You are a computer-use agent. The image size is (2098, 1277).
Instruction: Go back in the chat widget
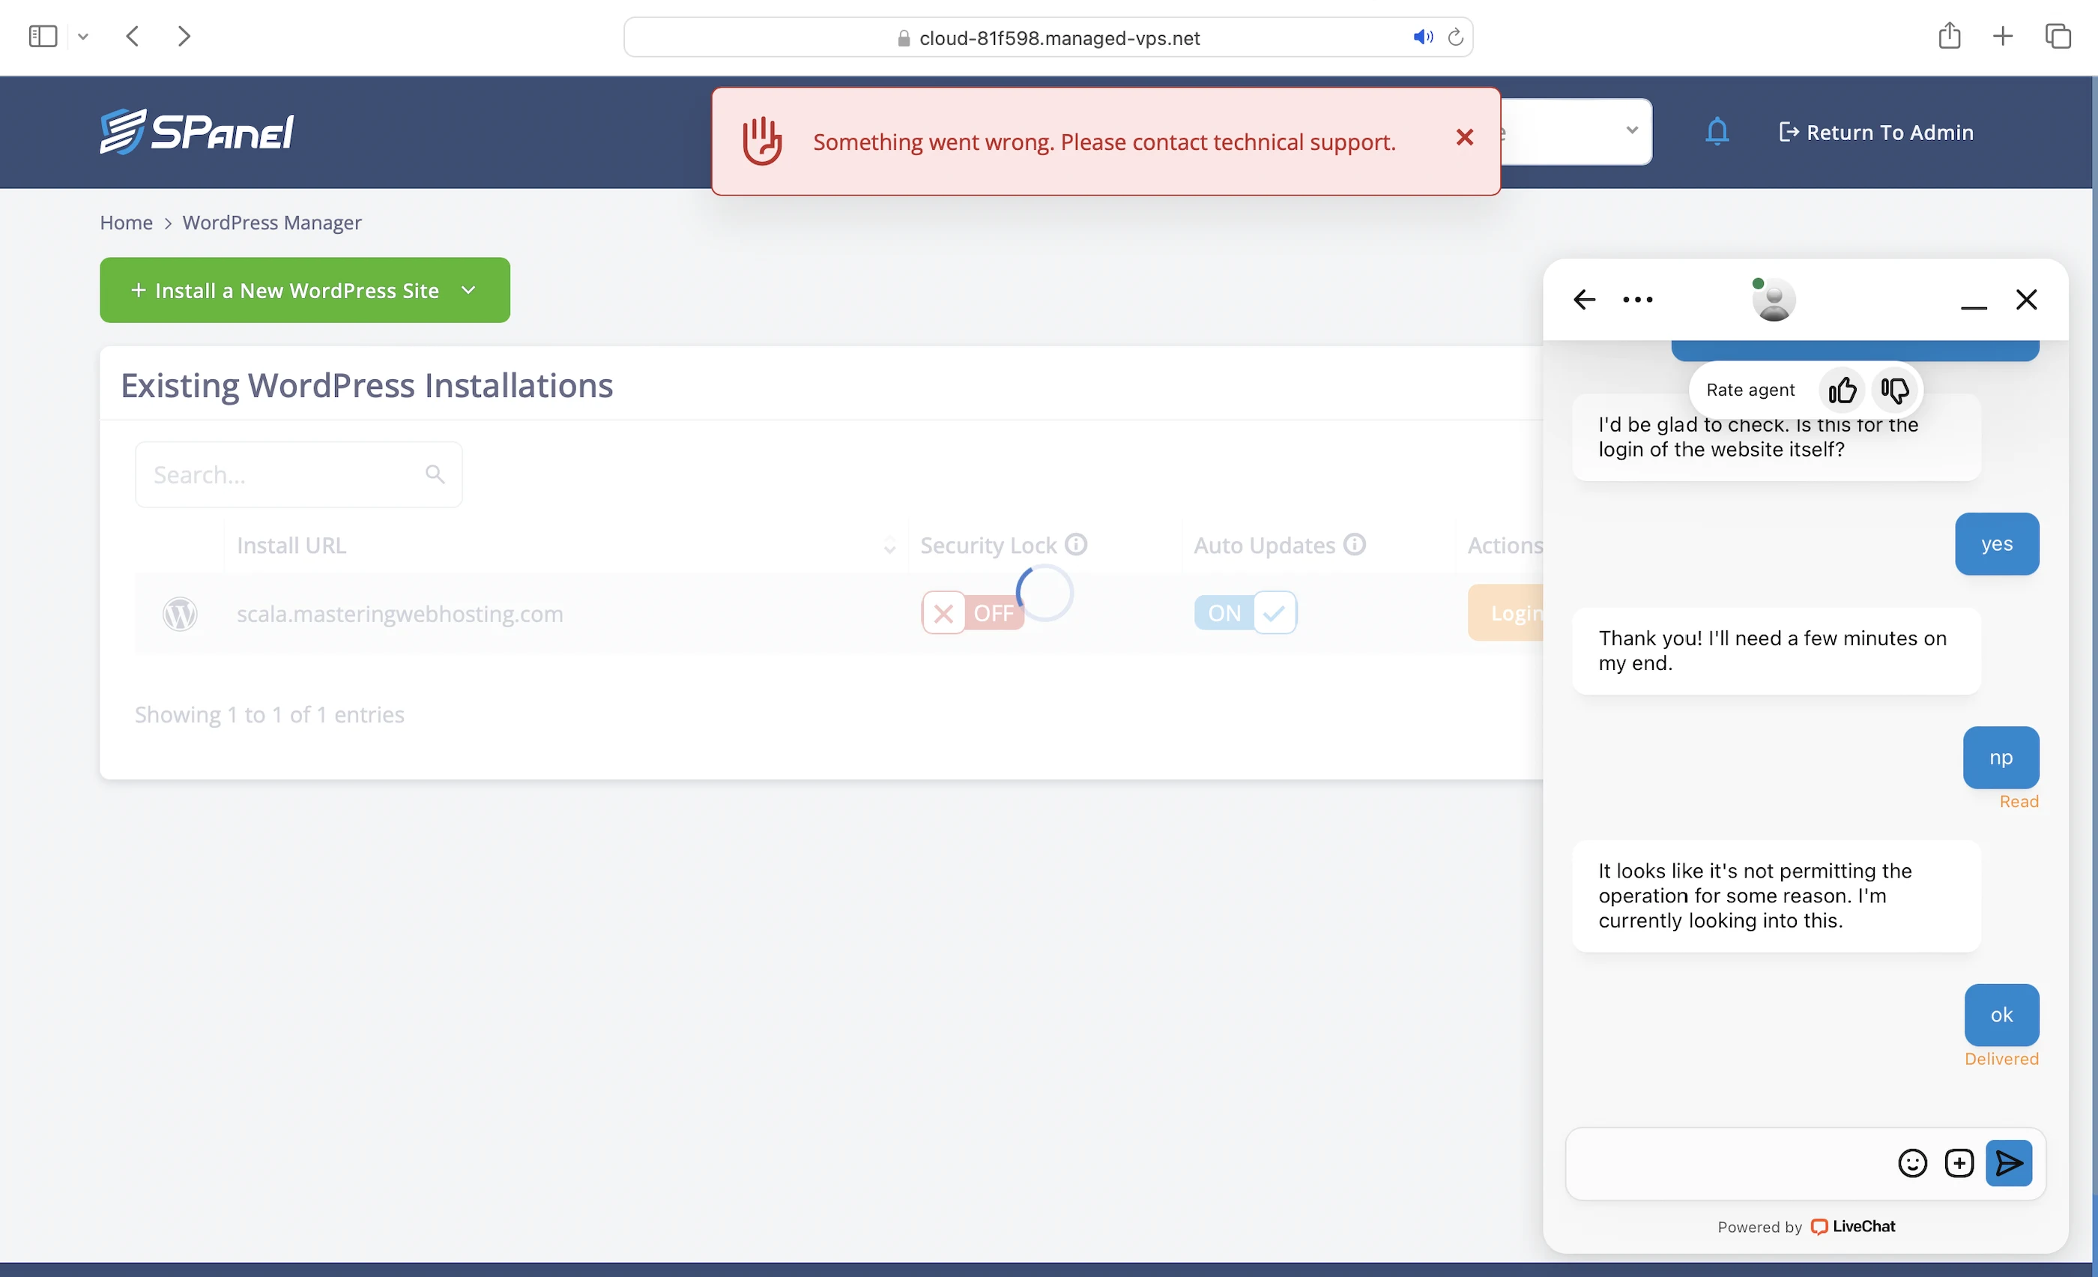(1584, 300)
